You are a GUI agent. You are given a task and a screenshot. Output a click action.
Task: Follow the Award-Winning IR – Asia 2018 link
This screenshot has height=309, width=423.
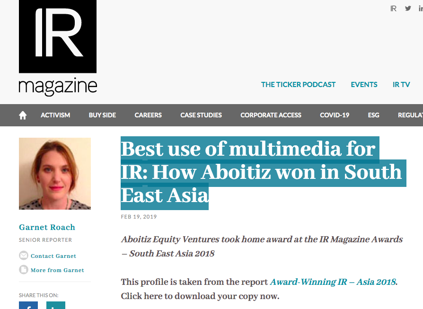(x=333, y=282)
